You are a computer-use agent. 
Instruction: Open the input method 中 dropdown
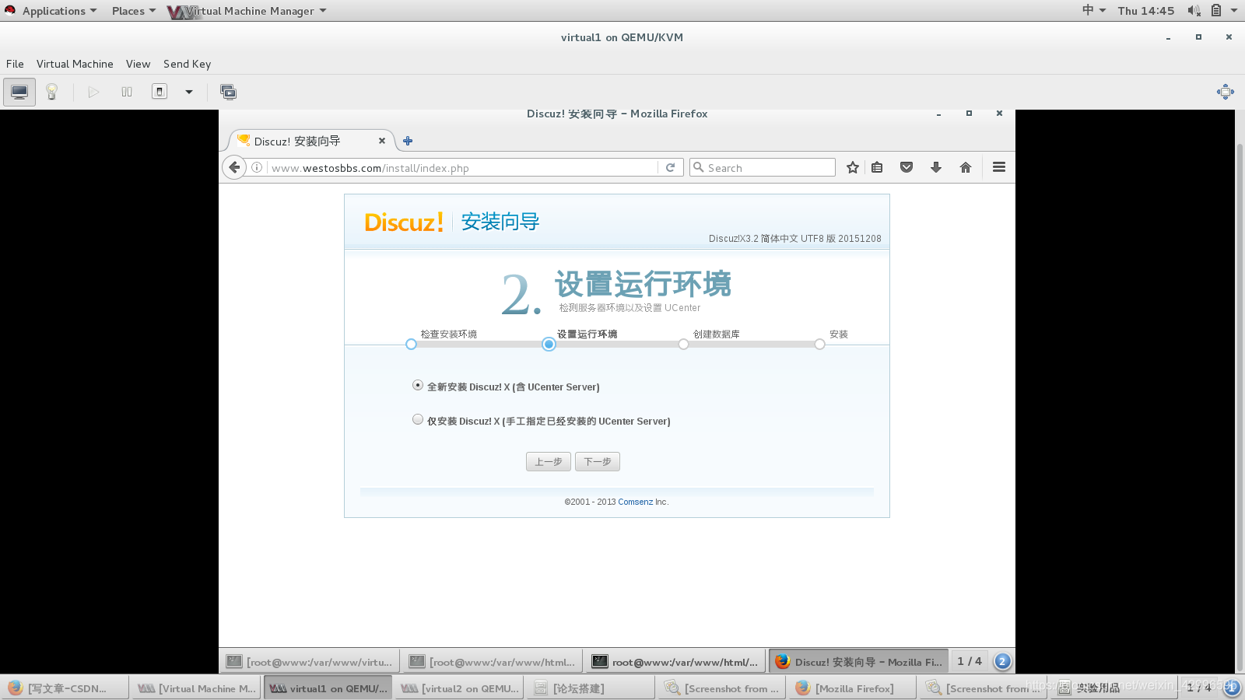tap(1093, 10)
